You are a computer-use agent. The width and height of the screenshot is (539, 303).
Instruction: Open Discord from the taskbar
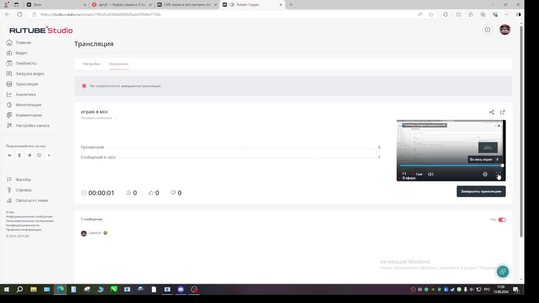pos(181,289)
